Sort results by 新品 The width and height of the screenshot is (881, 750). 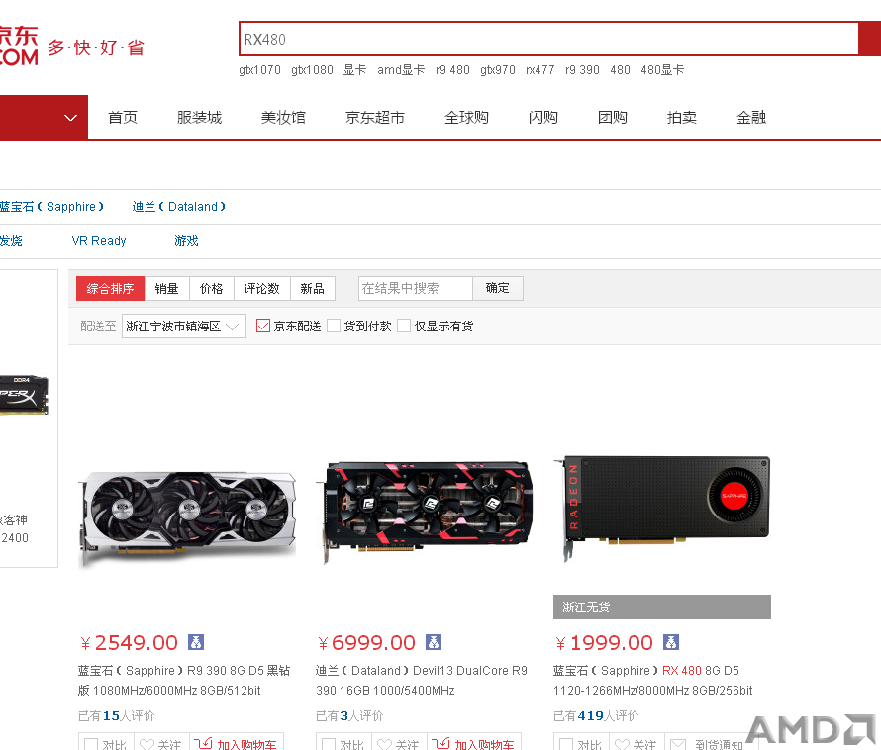(x=313, y=288)
